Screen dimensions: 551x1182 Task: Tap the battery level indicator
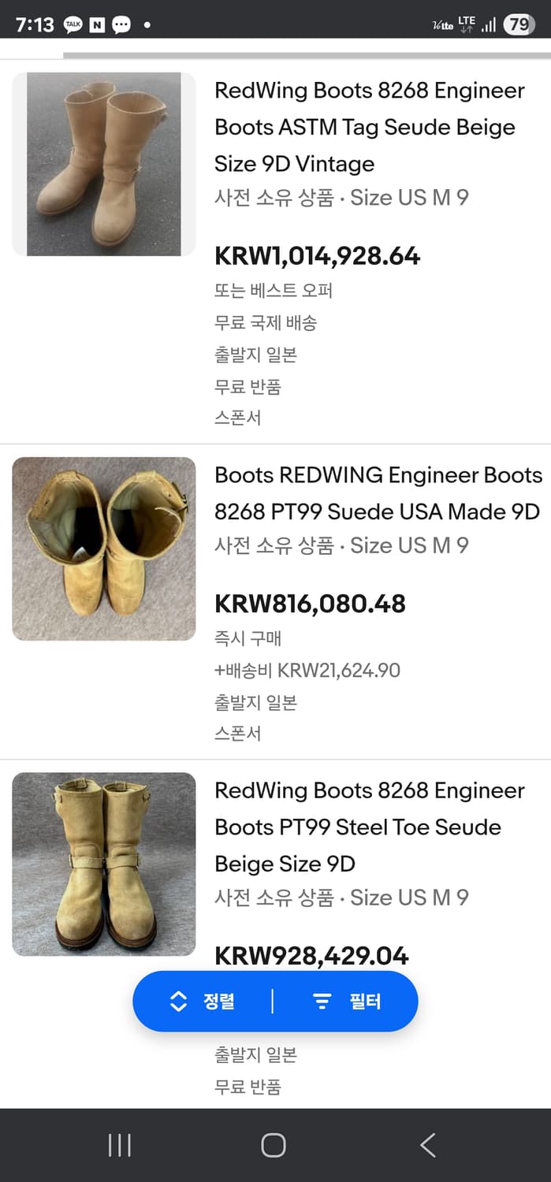[x=519, y=24]
